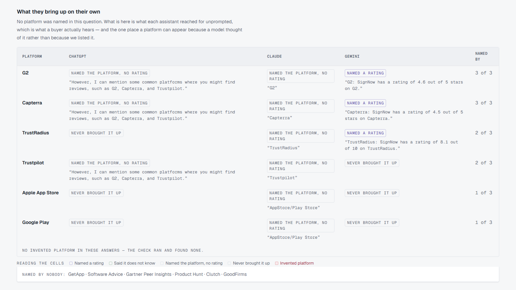Select the G2 platform row name

(x=25, y=73)
